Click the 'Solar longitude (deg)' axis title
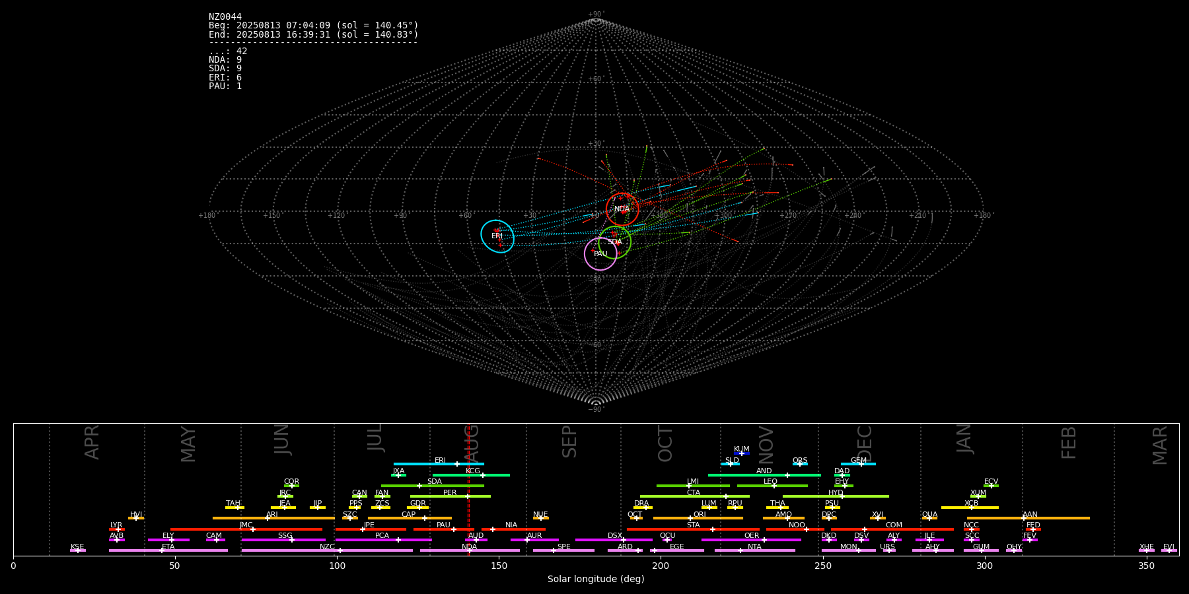 tap(596, 579)
